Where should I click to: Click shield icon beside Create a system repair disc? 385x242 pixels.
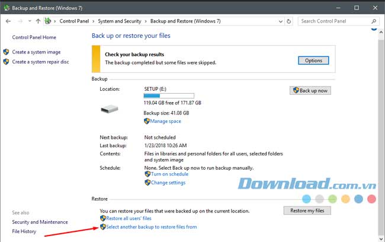click(6, 62)
